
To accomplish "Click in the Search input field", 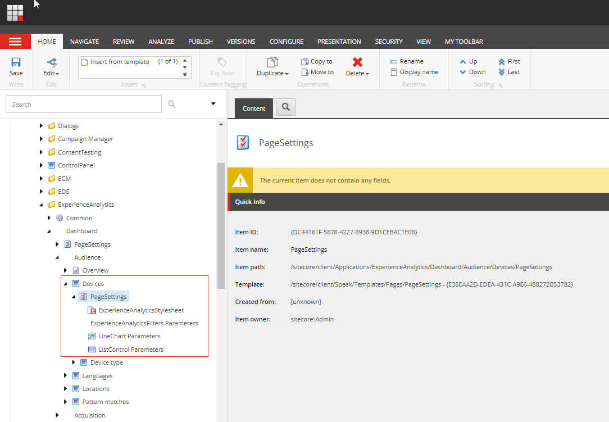I will pyautogui.click(x=84, y=104).
